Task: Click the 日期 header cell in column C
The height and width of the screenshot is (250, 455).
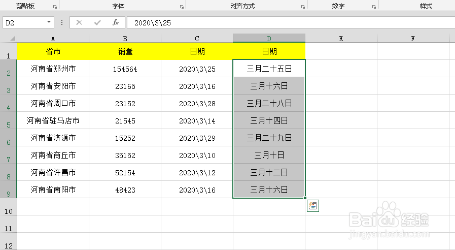Action: pyautogui.click(x=197, y=51)
